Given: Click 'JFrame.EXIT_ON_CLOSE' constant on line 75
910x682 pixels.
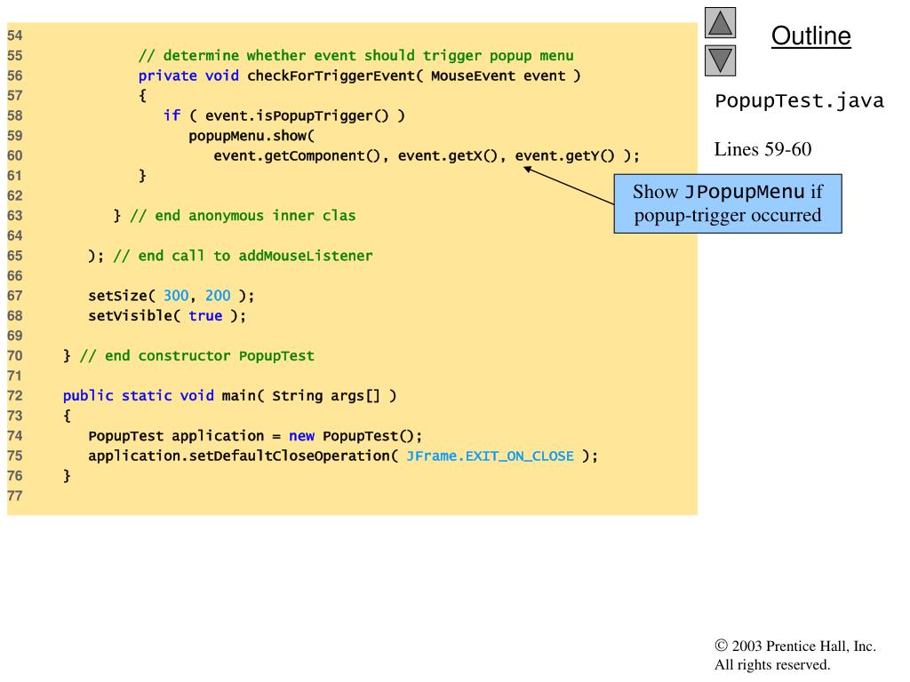Looking at the screenshot, I should (490, 456).
